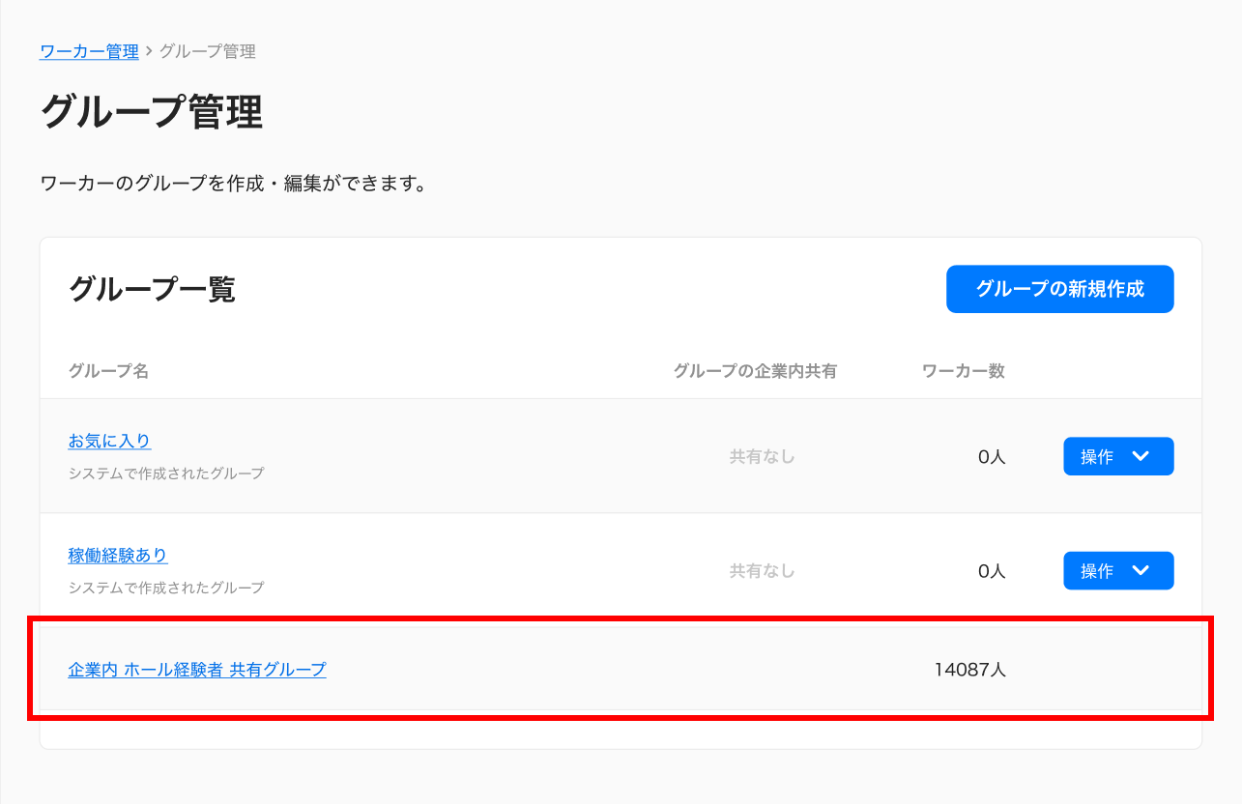The image size is (1242, 804).
Task: Click 共有なし status in お気に入り row
Action: (x=762, y=457)
